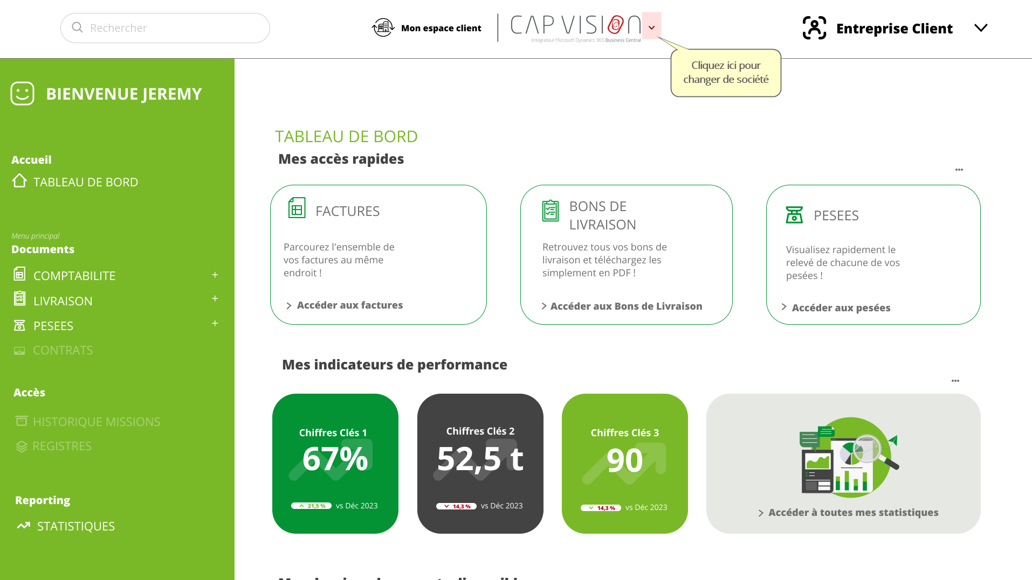Expand the Entreprise Client account chevron

tap(981, 28)
